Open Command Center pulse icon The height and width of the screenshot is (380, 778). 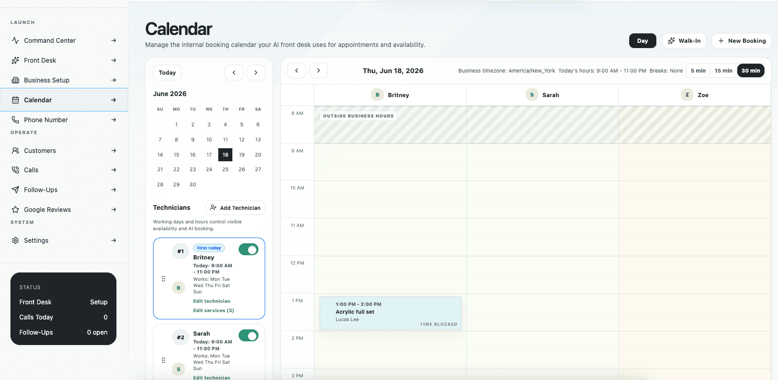pyautogui.click(x=15, y=41)
